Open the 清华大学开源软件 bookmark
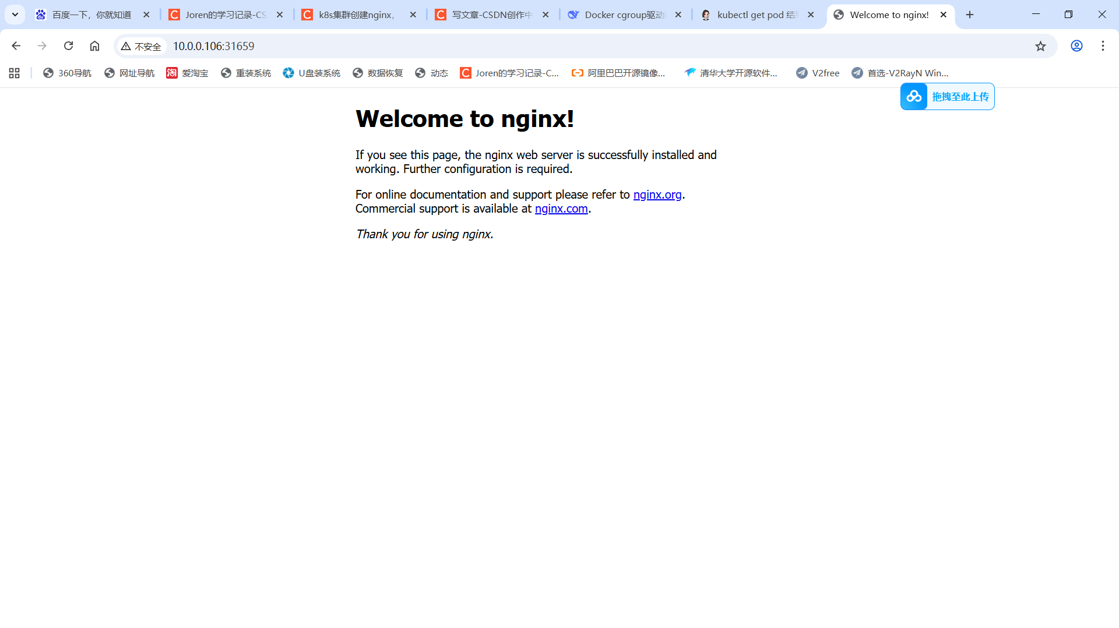 tap(731, 73)
